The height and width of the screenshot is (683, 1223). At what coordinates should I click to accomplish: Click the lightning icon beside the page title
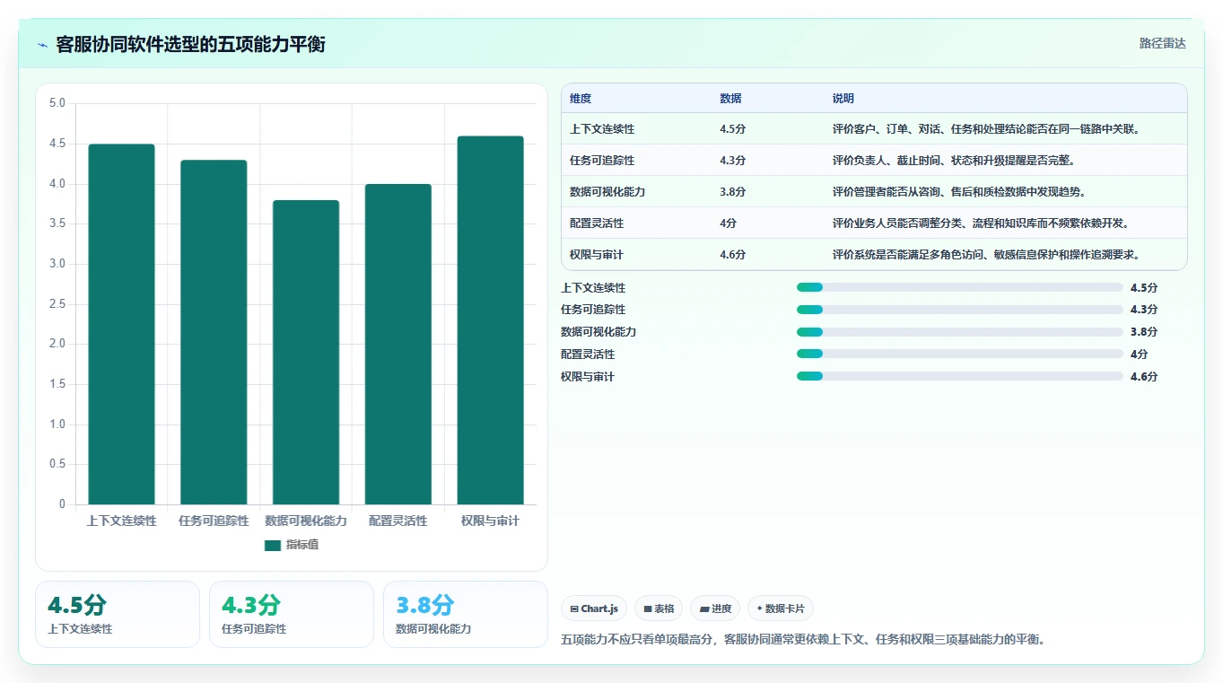coord(42,45)
